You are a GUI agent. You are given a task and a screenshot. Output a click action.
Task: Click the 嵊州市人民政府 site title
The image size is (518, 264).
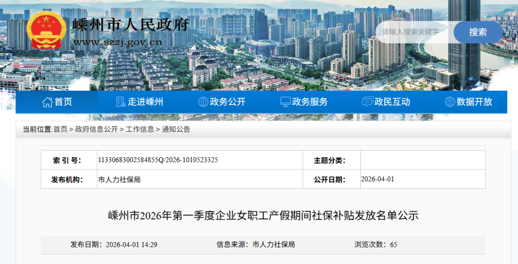pos(130,24)
